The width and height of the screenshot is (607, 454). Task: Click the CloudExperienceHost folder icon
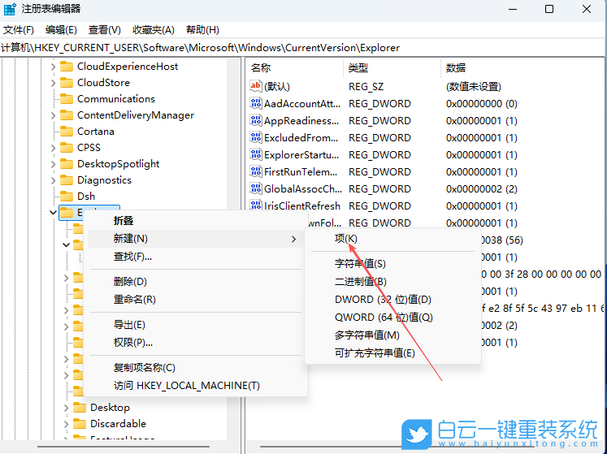tap(67, 67)
